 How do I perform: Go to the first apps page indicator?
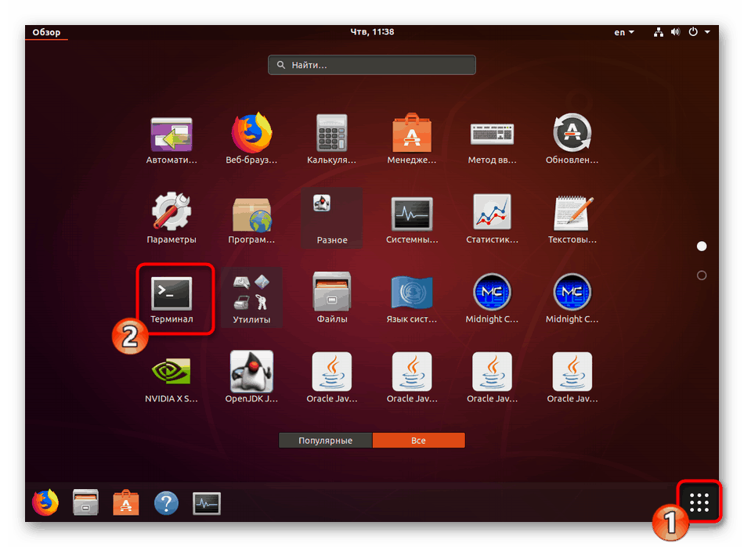point(701,246)
